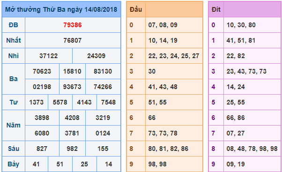Viewport: 282px width, 172px height.
Task: Click the Đầu column header
Action: [136, 9]
